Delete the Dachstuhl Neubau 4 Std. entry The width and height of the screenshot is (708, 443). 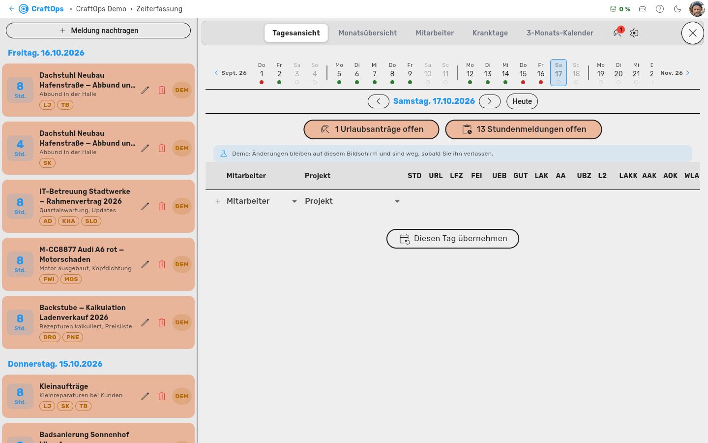tap(162, 148)
